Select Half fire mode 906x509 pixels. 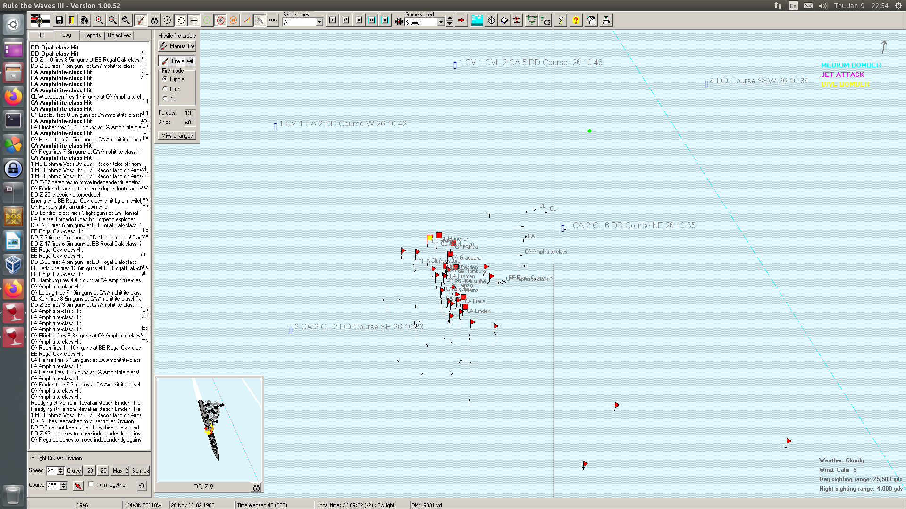pos(165,89)
